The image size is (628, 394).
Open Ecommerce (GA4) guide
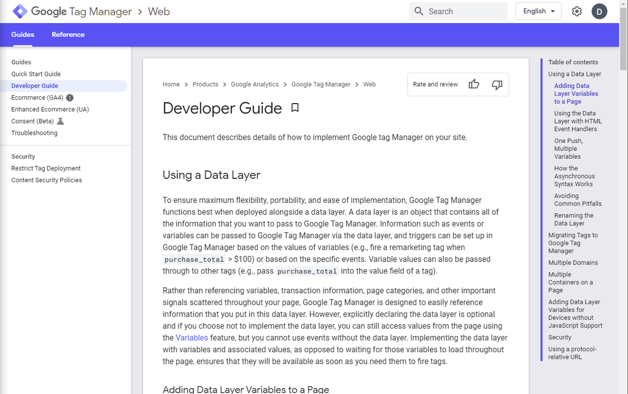click(37, 98)
